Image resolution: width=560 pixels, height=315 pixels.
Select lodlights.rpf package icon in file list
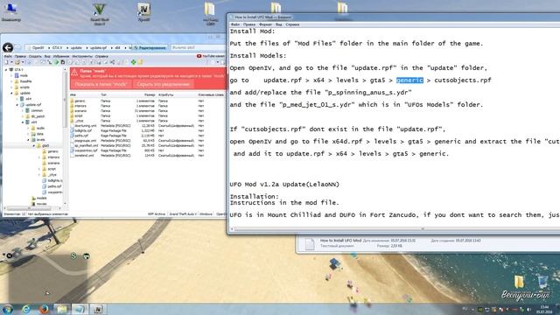pos(72,130)
